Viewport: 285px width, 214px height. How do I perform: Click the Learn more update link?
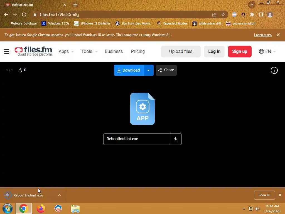(x=263, y=35)
